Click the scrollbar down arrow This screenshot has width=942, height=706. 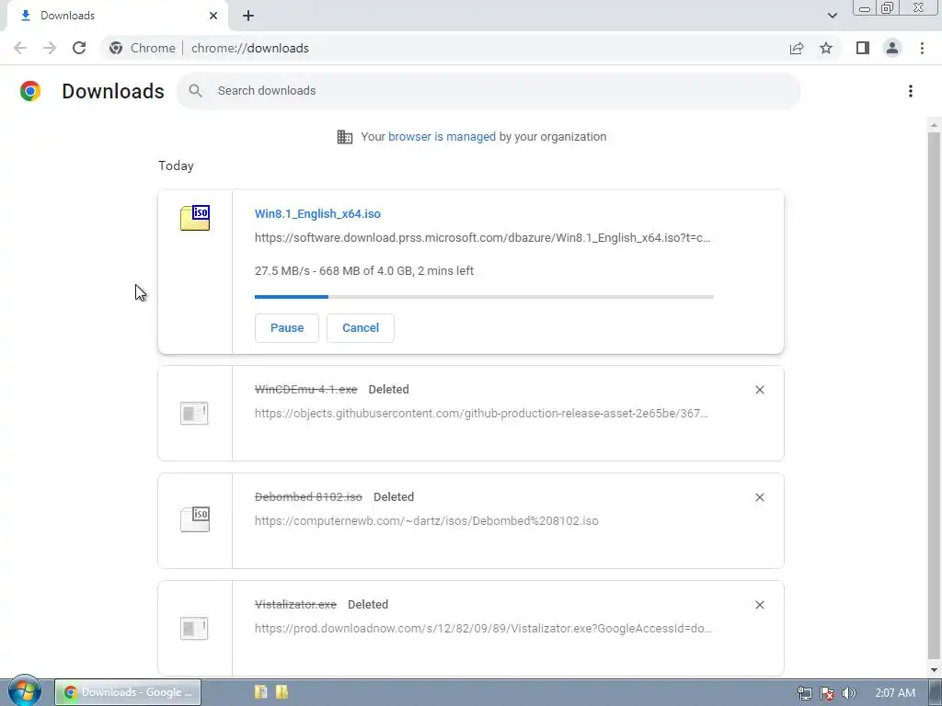[x=934, y=669]
